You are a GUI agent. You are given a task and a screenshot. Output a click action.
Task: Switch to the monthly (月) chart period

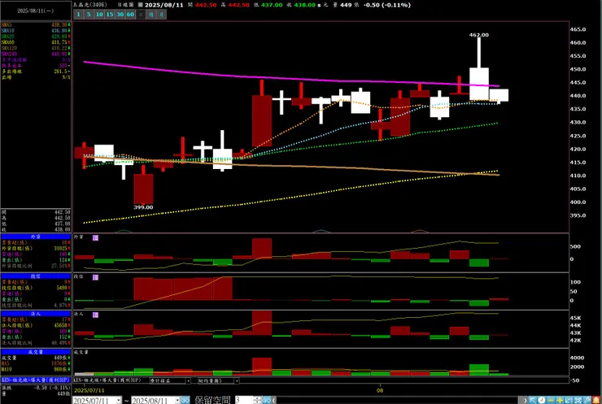pos(162,14)
